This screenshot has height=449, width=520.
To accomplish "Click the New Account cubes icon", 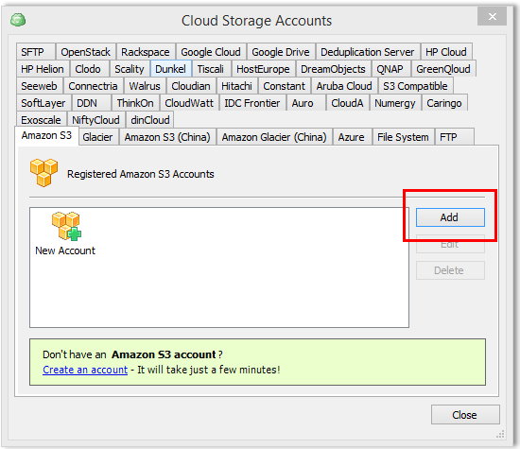I will point(66,226).
